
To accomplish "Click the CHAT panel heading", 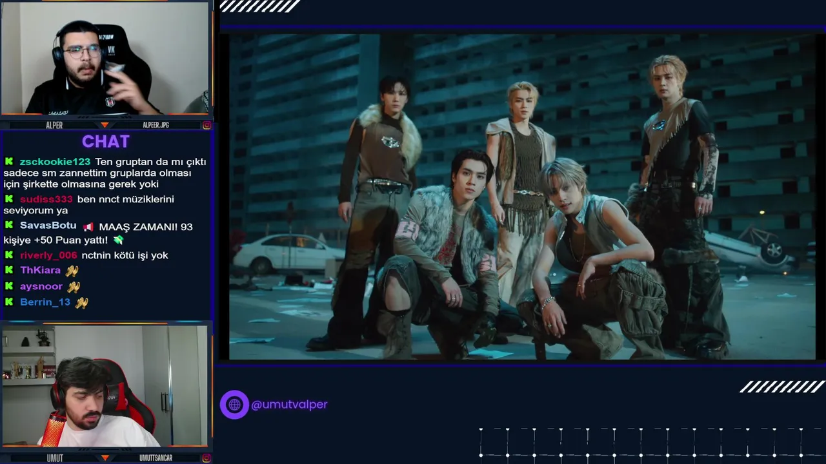I will click(x=106, y=142).
